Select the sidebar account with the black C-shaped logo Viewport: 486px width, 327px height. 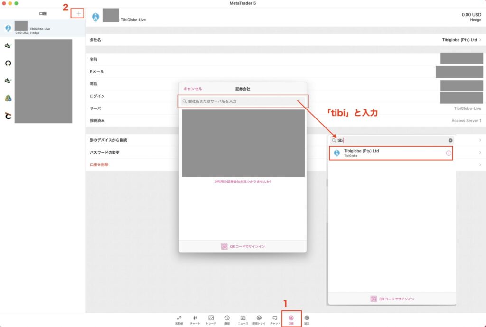click(x=9, y=116)
